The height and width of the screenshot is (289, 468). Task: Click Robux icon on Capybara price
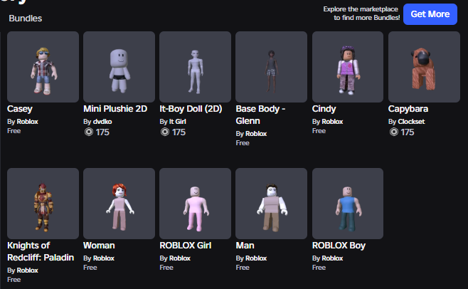(394, 132)
